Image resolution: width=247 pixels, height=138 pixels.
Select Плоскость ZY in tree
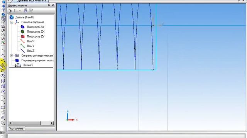[36, 36]
